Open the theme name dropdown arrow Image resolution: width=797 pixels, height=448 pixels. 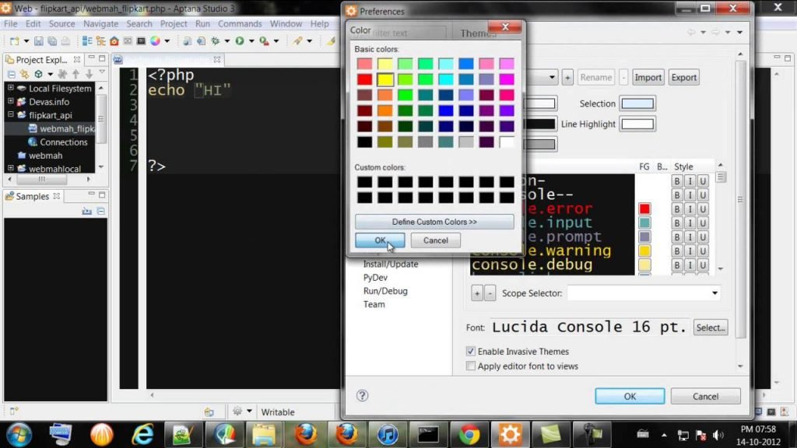click(552, 78)
